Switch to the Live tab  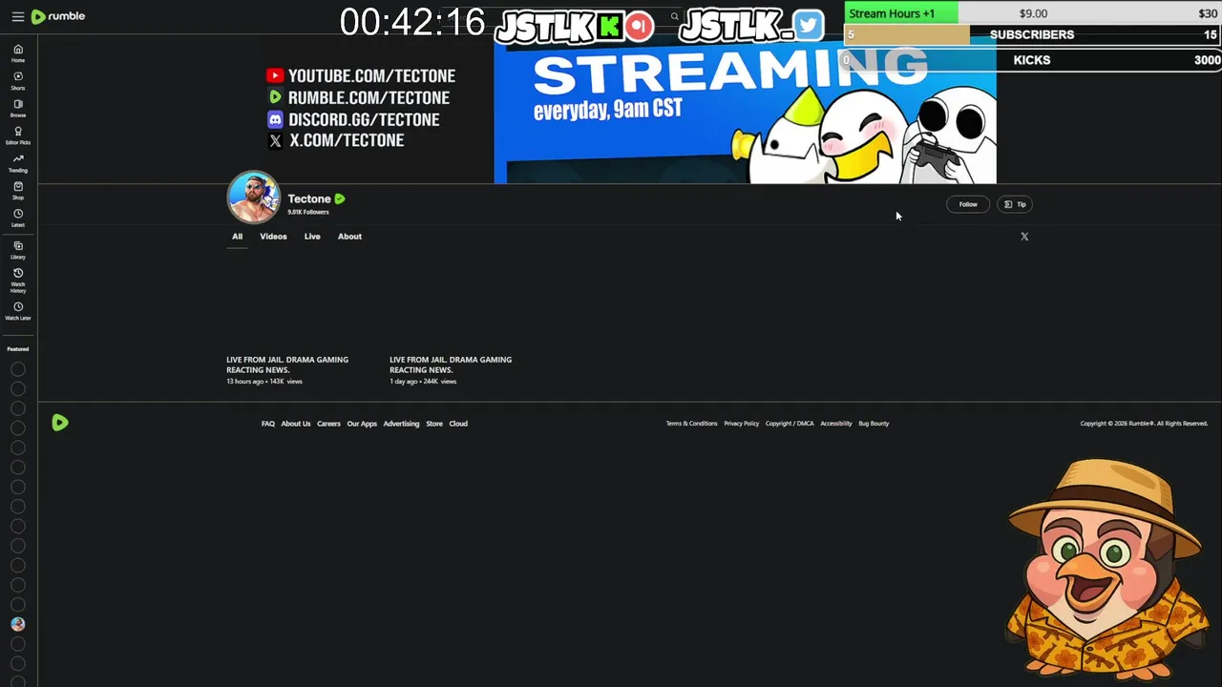[x=312, y=237]
